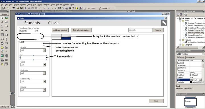Select the CommandButton control in the toolbox

pyautogui.click(x=6, y=26)
